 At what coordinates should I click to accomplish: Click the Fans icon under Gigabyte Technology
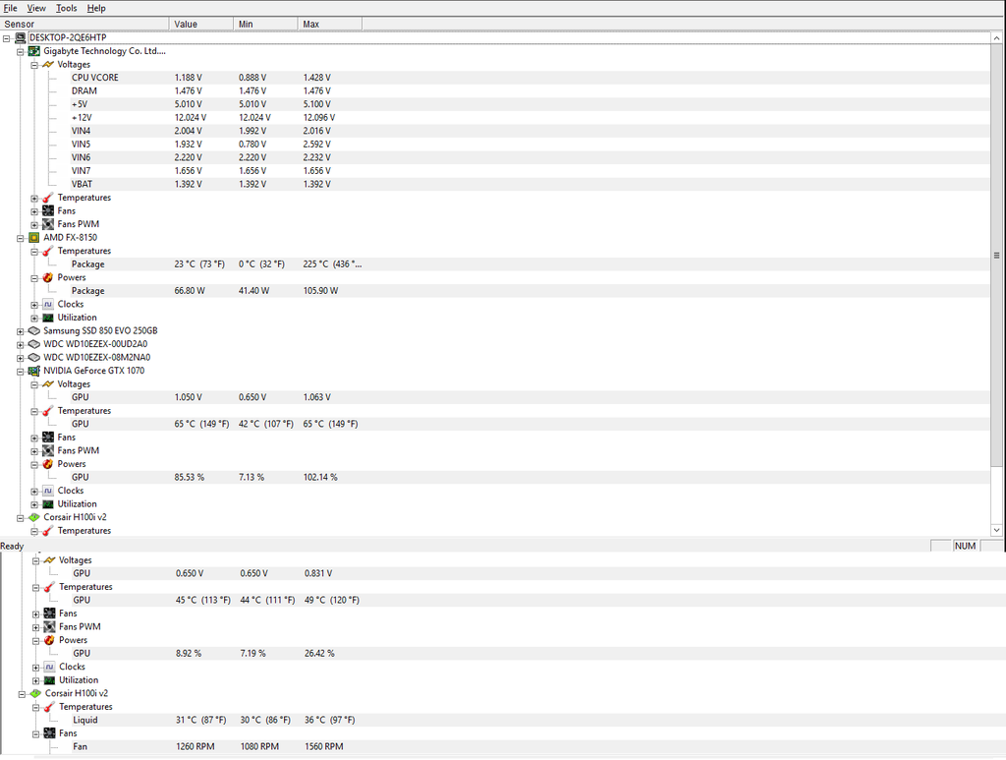pyautogui.click(x=48, y=211)
